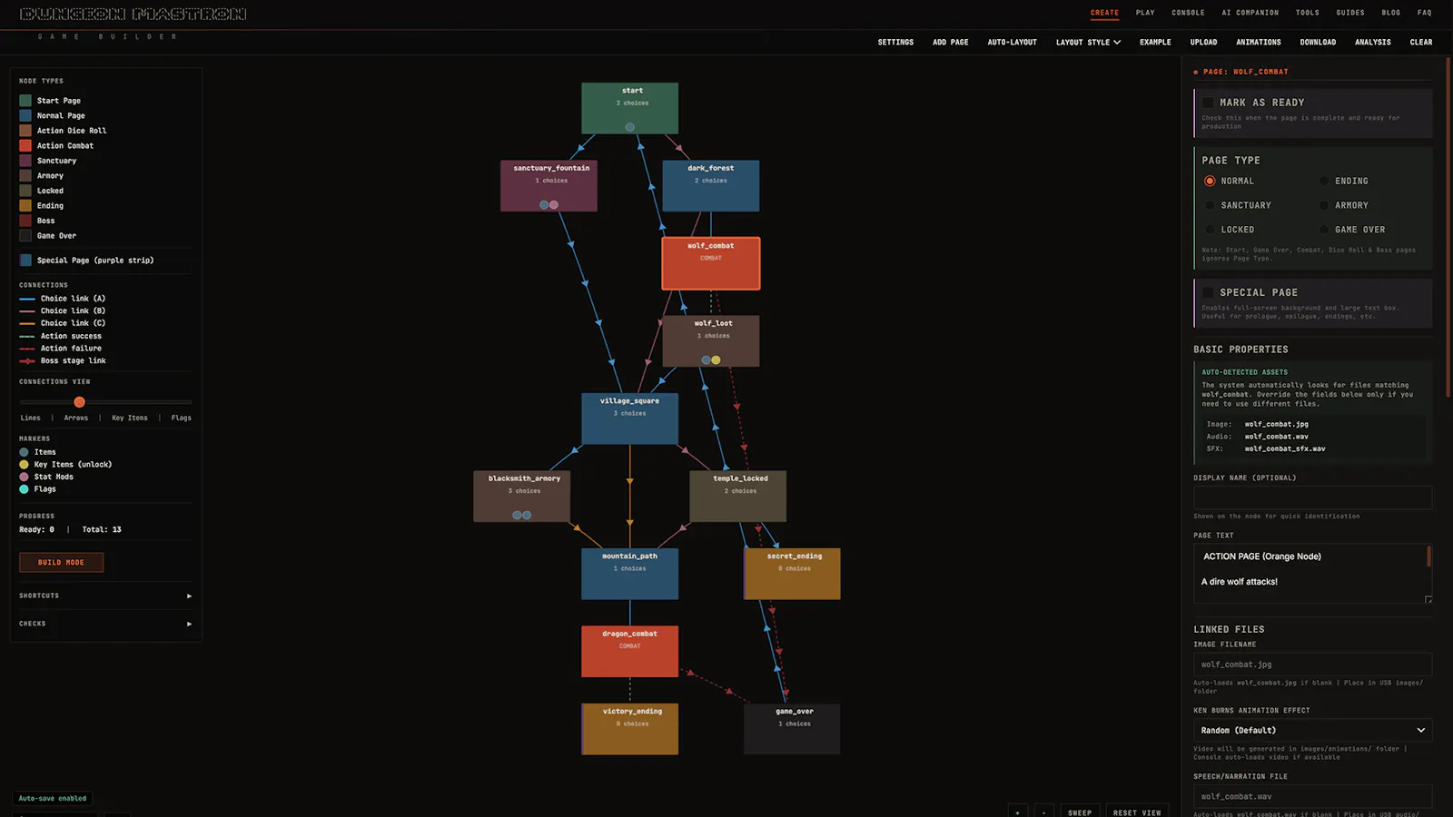Image resolution: width=1453 pixels, height=817 pixels.
Task: Select the mountain_path node
Action: [x=629, y=574]
